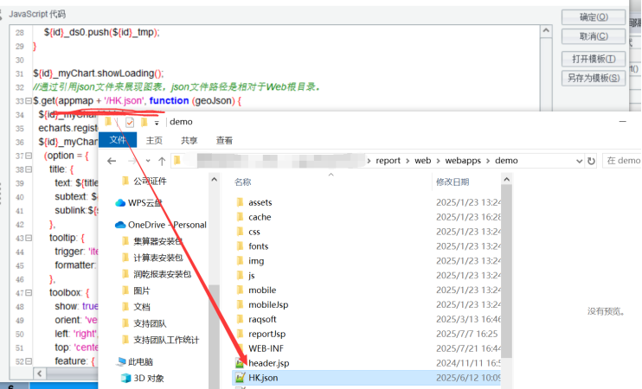
Task: Select the reportJsp folder
Action: (x=266, y=334)
